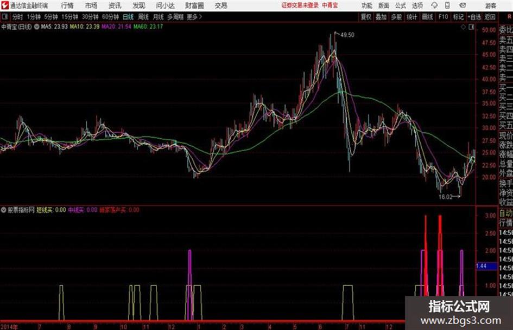513x330 pixels.
Task: Click the 股票指标网 indicator name
Action: coord(21,210)
